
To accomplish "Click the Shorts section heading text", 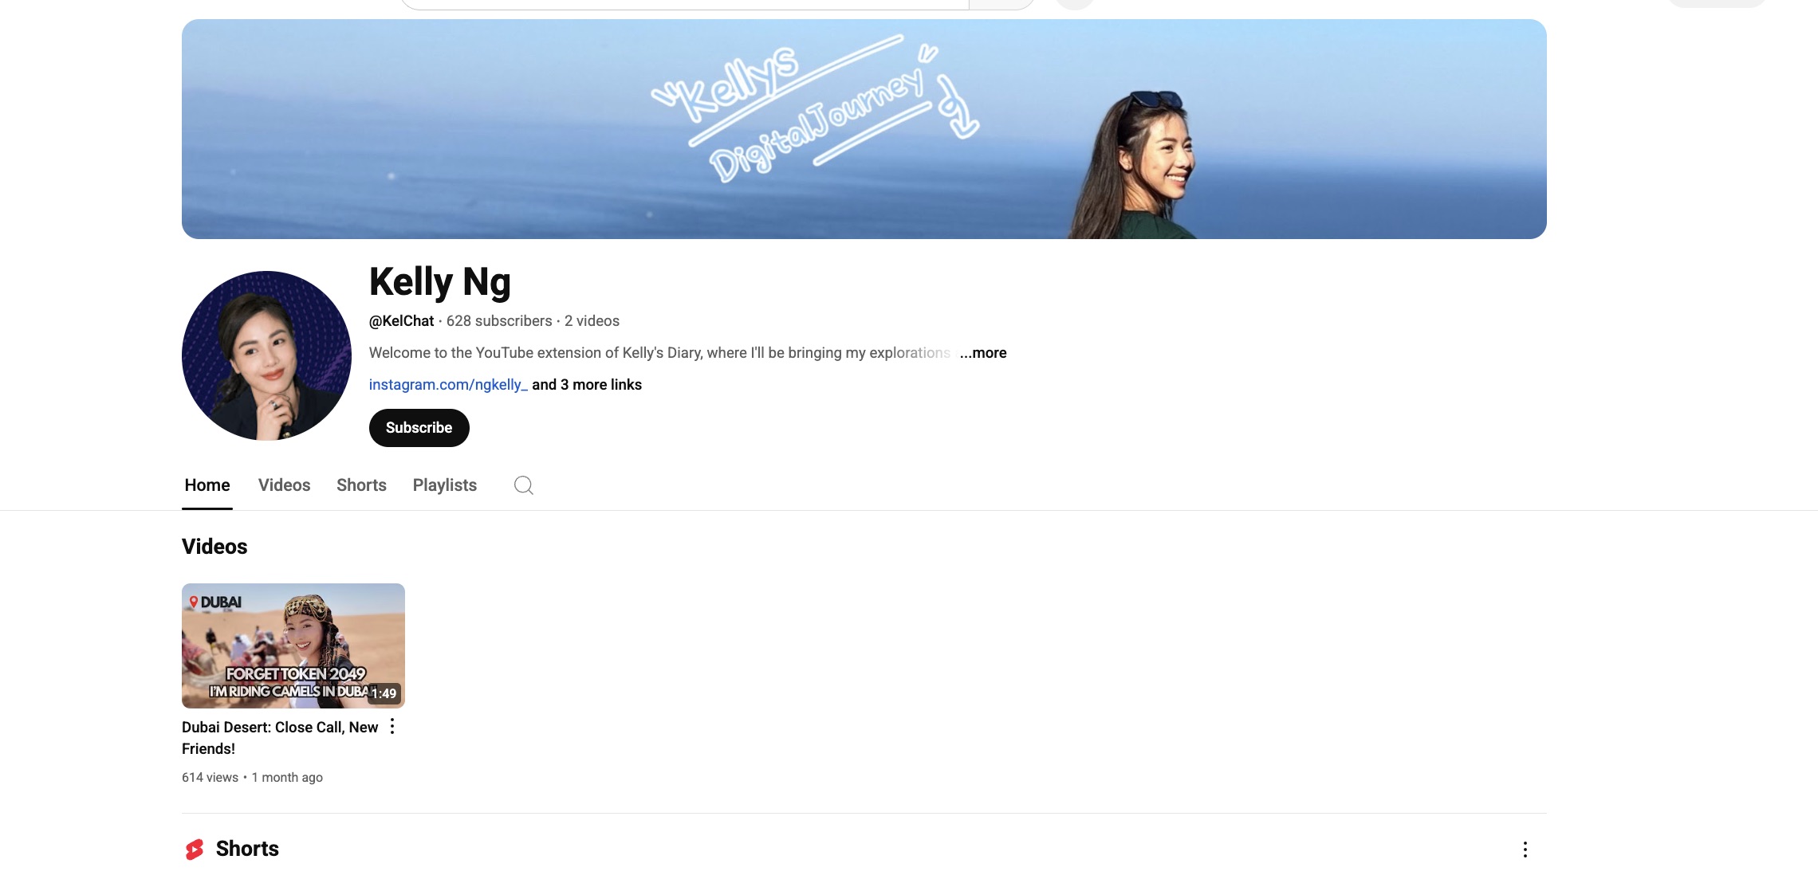I will click(x=247, y=849).
